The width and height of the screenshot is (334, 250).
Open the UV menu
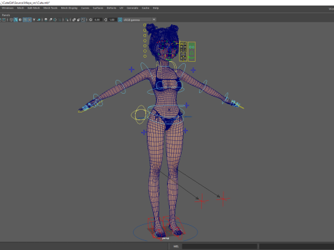[x=121, y=8]
